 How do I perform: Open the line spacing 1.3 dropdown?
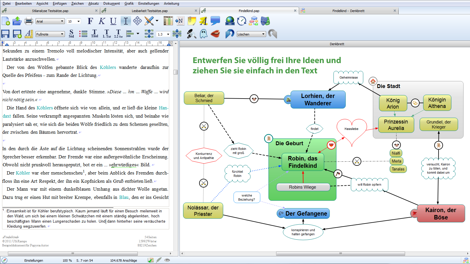[163, 34]
